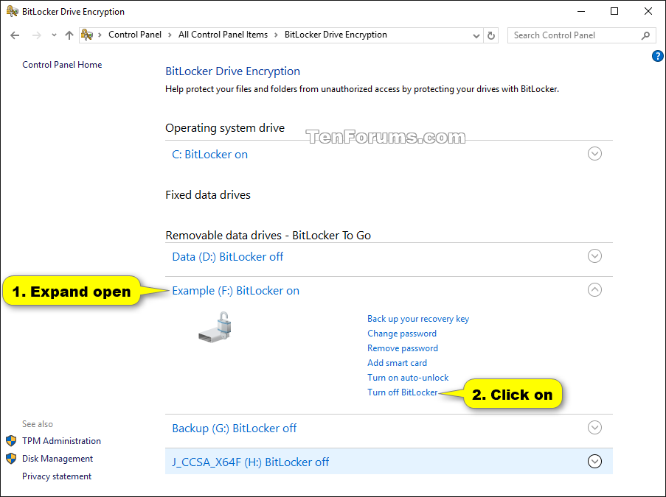Viewport: 666px width, 497px height.
Task: Collapse Example (F:) drive chevron
Action: 594,289
